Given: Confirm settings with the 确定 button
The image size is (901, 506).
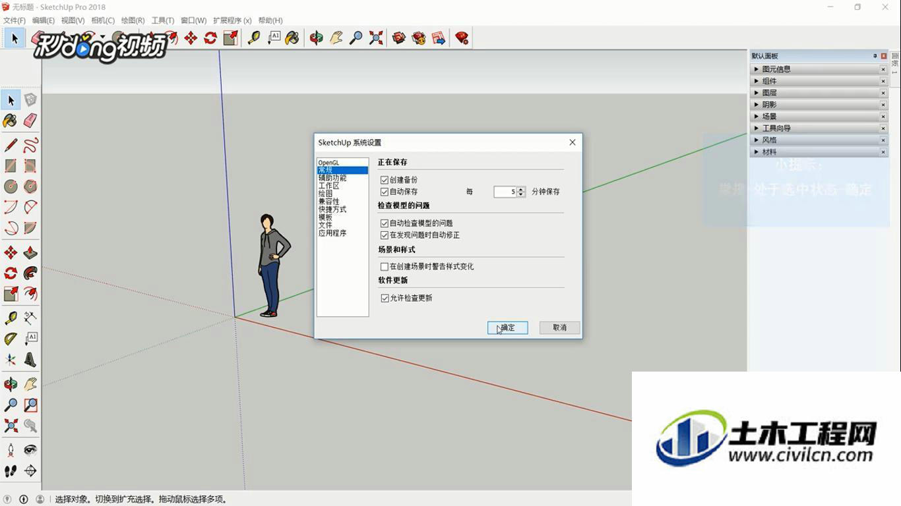Looking at the screenshot, I should click(508, 327).
